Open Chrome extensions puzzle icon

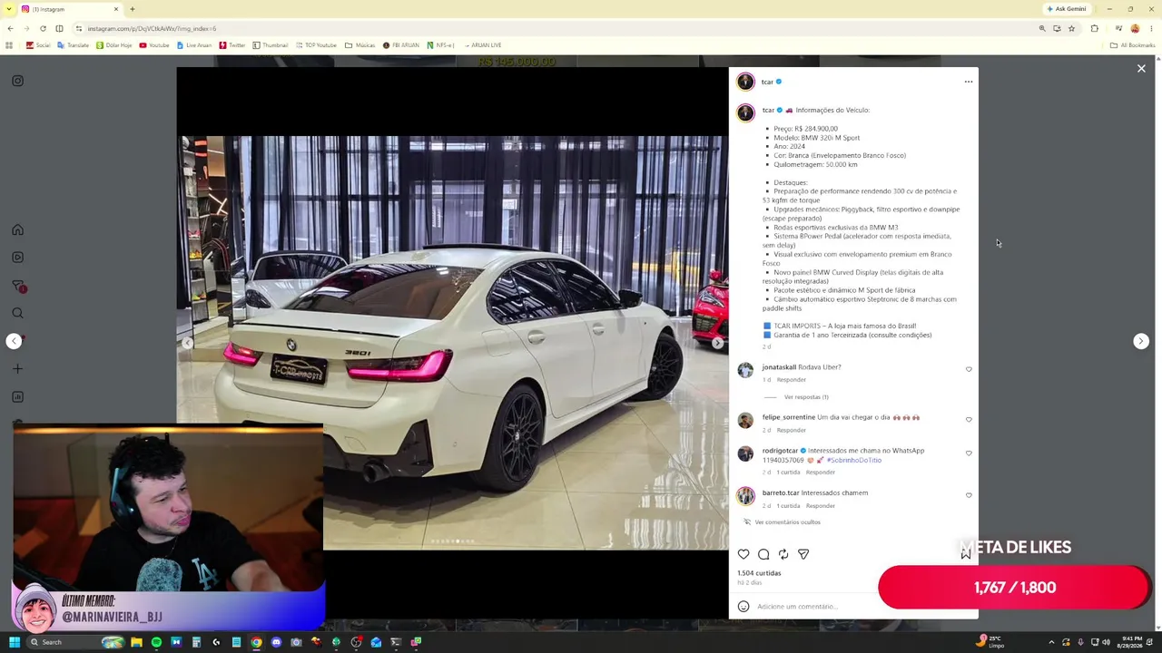coord(1094,28)
